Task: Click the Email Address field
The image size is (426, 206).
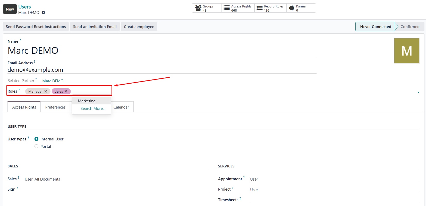Action: tap(162, 70)
